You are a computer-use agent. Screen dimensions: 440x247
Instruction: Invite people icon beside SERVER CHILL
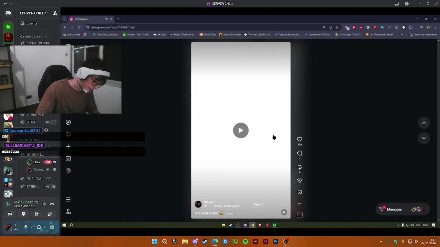tap(55, 13)
